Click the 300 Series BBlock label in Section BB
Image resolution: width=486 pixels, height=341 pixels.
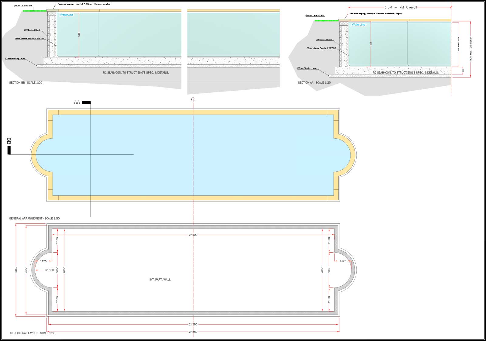pyautogui.click(x=32, y=30)
